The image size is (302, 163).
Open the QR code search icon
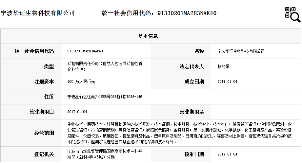click(x=292, y=15)
